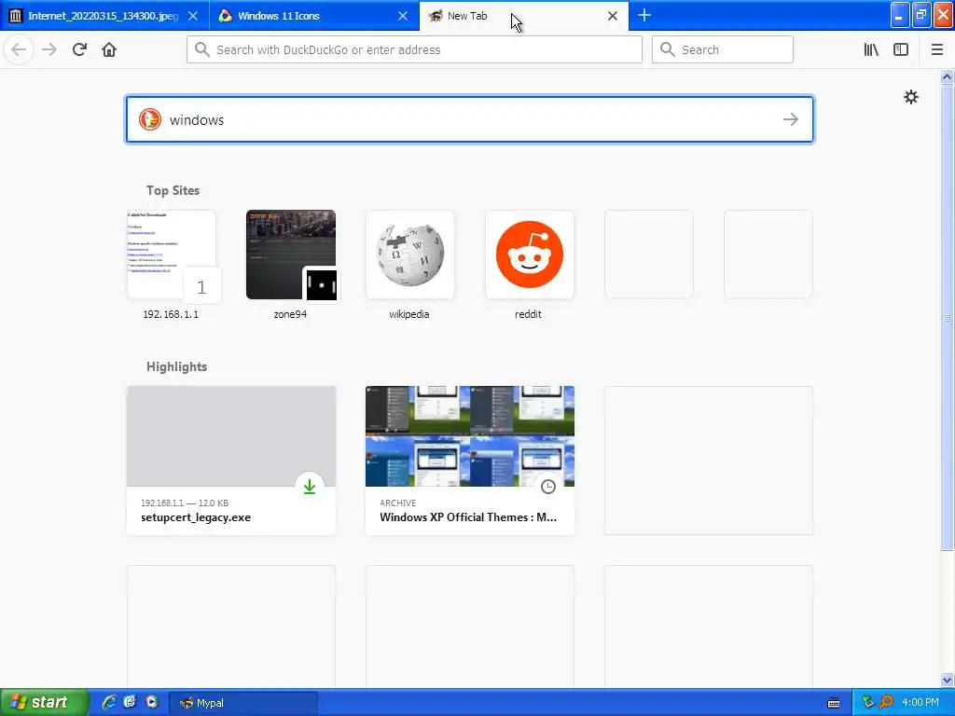
Task: Click the history clock icon on archive card
Action: 548,487
